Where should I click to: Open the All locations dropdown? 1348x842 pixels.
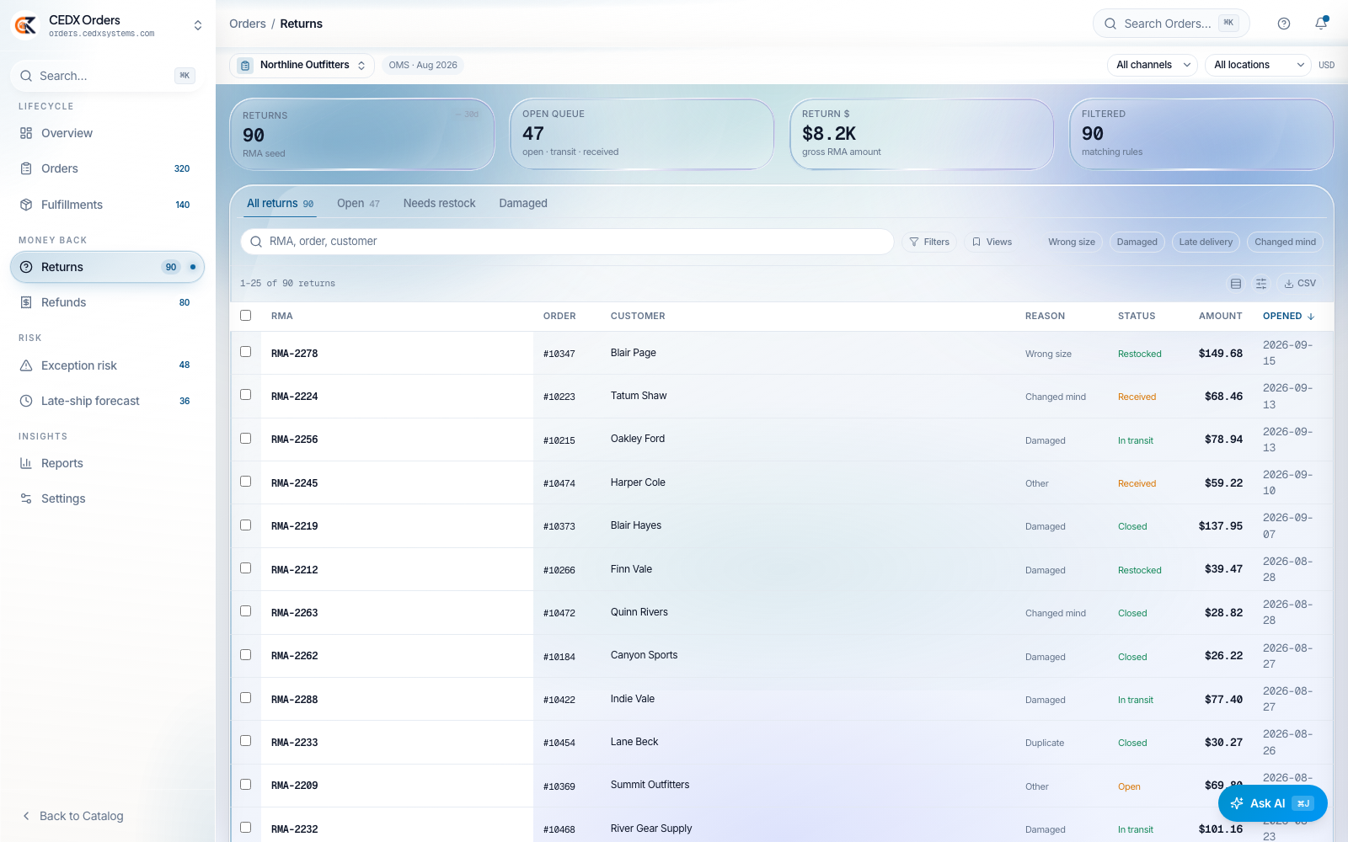[x=1258, y=65]
